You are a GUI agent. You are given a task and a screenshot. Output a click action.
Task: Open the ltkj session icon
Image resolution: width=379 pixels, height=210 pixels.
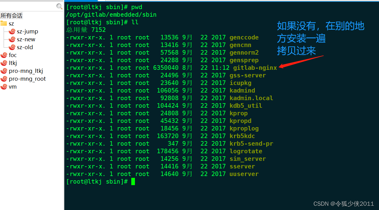[x=4, y=63]
